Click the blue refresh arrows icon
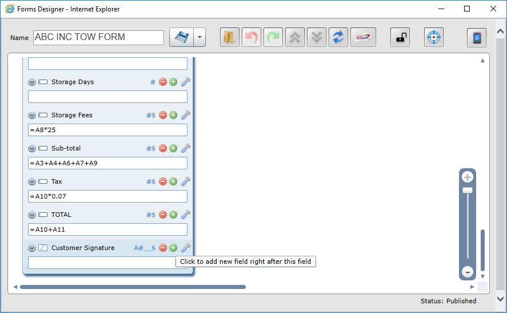Screen dimensions: 507x313 338,38
